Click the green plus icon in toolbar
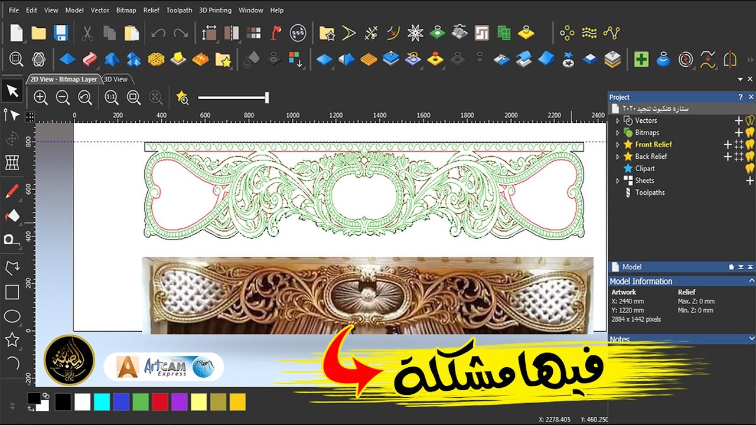 click(x=641, y=59)
